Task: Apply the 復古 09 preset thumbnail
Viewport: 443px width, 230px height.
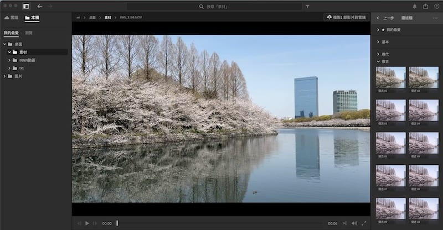Action: pyautogui.click(x=391, y=209)
